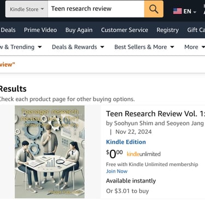The height and width of the screenshot is (200, 205).
Task: Open the More dropdown in subnav
Action: point(195,47)
